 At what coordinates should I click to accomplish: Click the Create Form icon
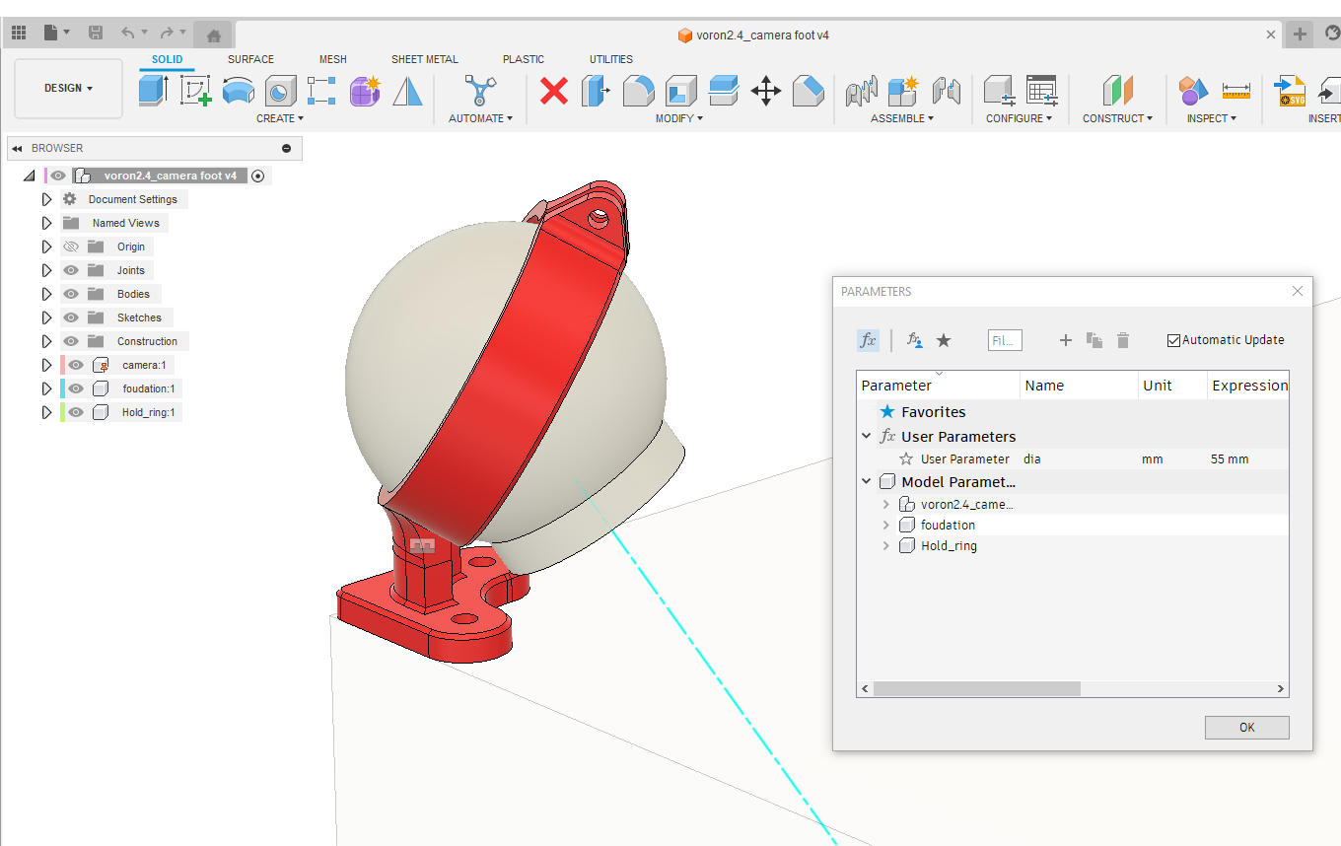click(365, 91)
